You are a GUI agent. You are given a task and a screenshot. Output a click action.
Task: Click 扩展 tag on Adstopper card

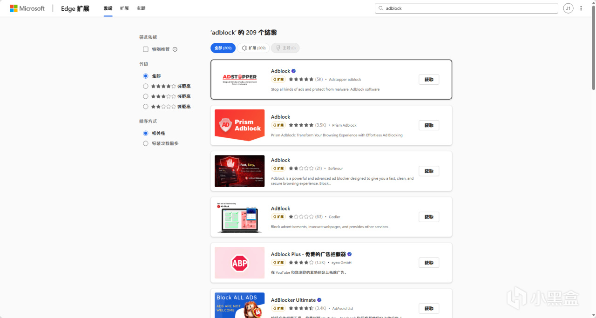point(278,80)
